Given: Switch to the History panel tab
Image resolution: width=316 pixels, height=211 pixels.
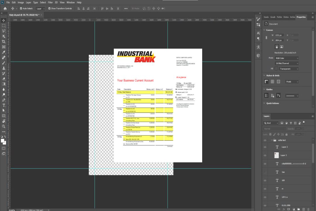Looking at the screenshot, I should point(286,17).
